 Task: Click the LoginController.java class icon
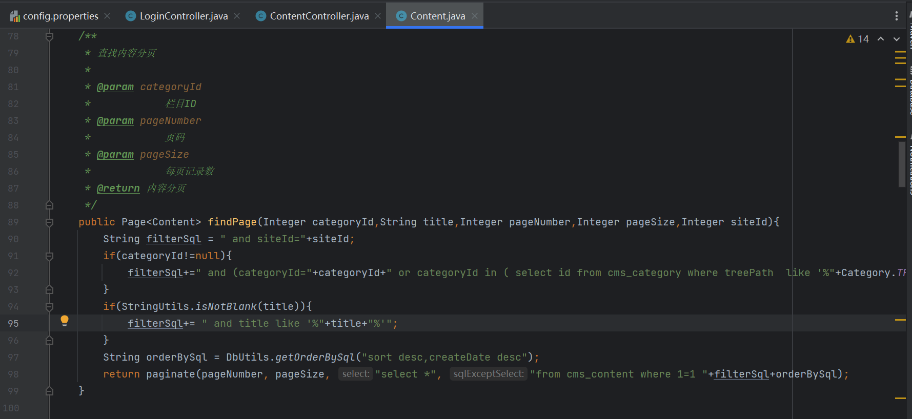coord(131,16)
